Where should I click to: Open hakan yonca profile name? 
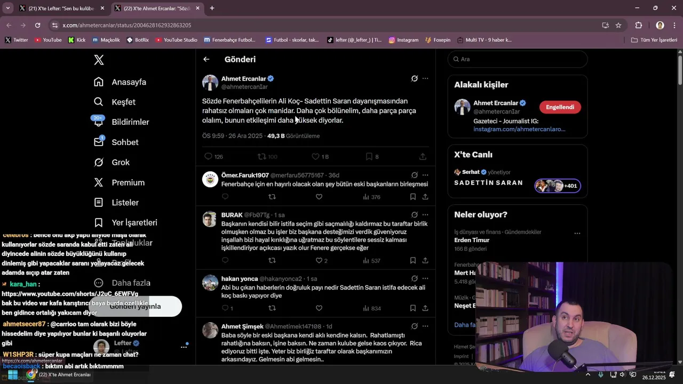[x=240, y=278]
